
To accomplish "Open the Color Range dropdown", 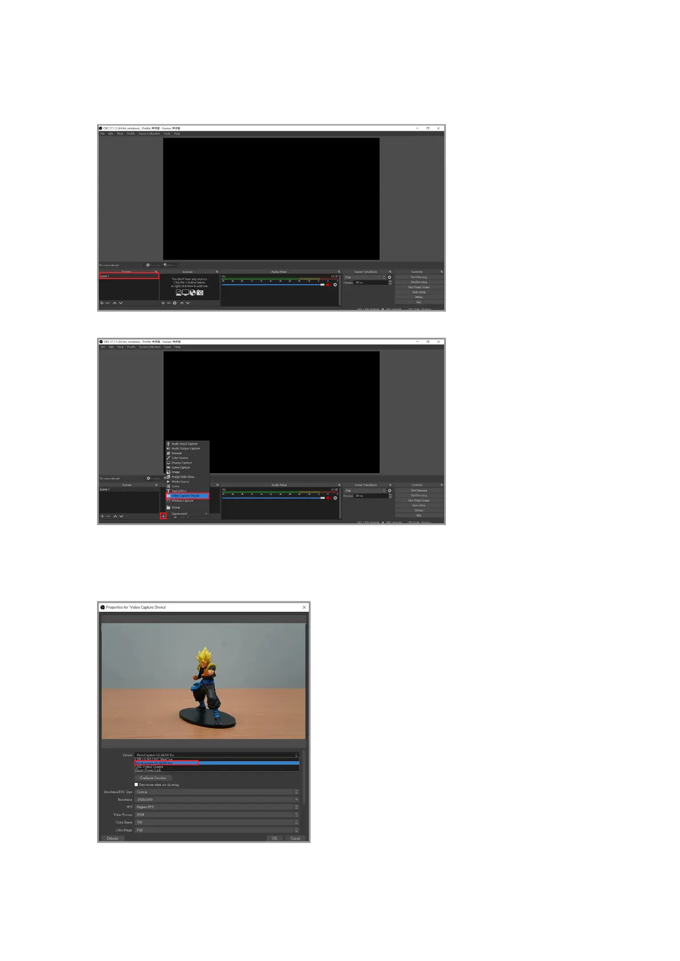I will tap(216, 830).
